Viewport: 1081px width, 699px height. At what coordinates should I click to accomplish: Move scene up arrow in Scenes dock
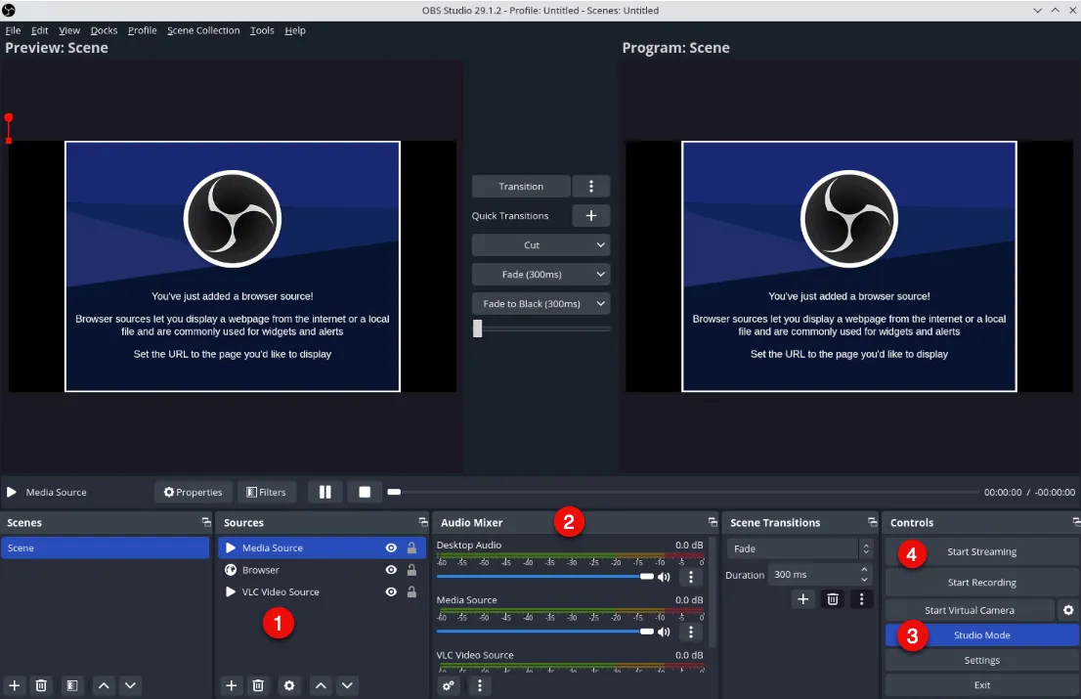104,685
